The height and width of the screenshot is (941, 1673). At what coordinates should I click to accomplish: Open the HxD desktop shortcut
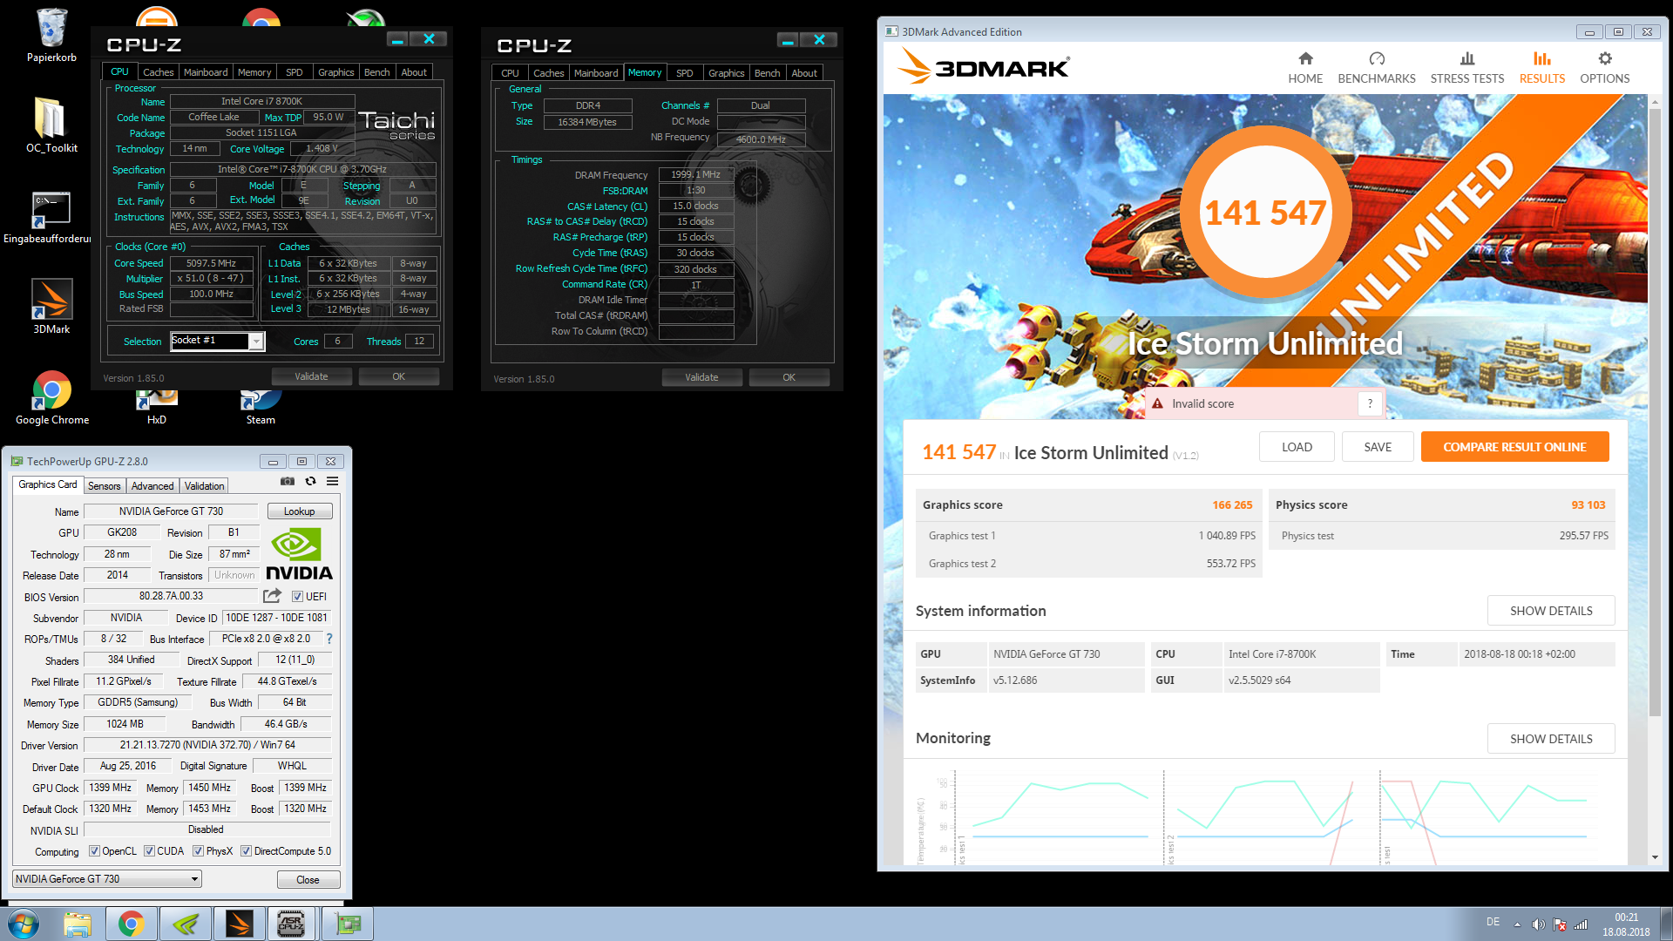tap(156, 408)
